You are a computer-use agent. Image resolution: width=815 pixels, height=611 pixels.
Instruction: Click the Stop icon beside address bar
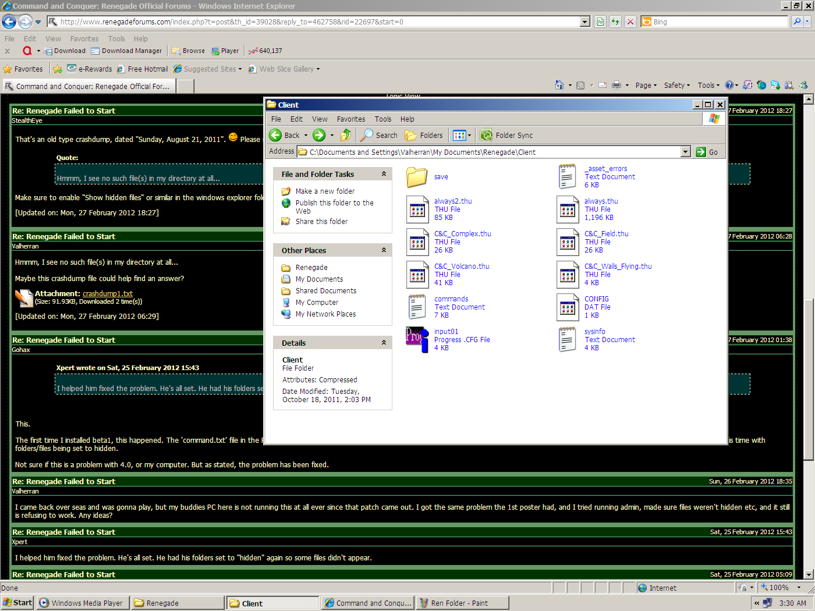[x=630, y=22]
